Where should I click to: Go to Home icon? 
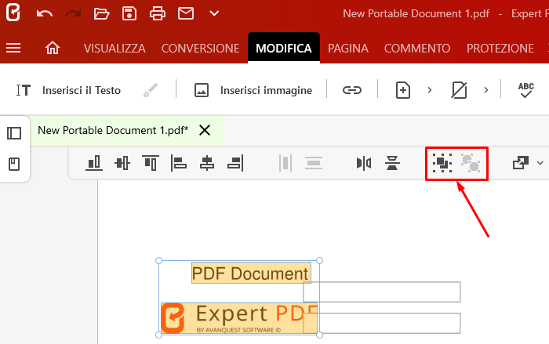53,48
